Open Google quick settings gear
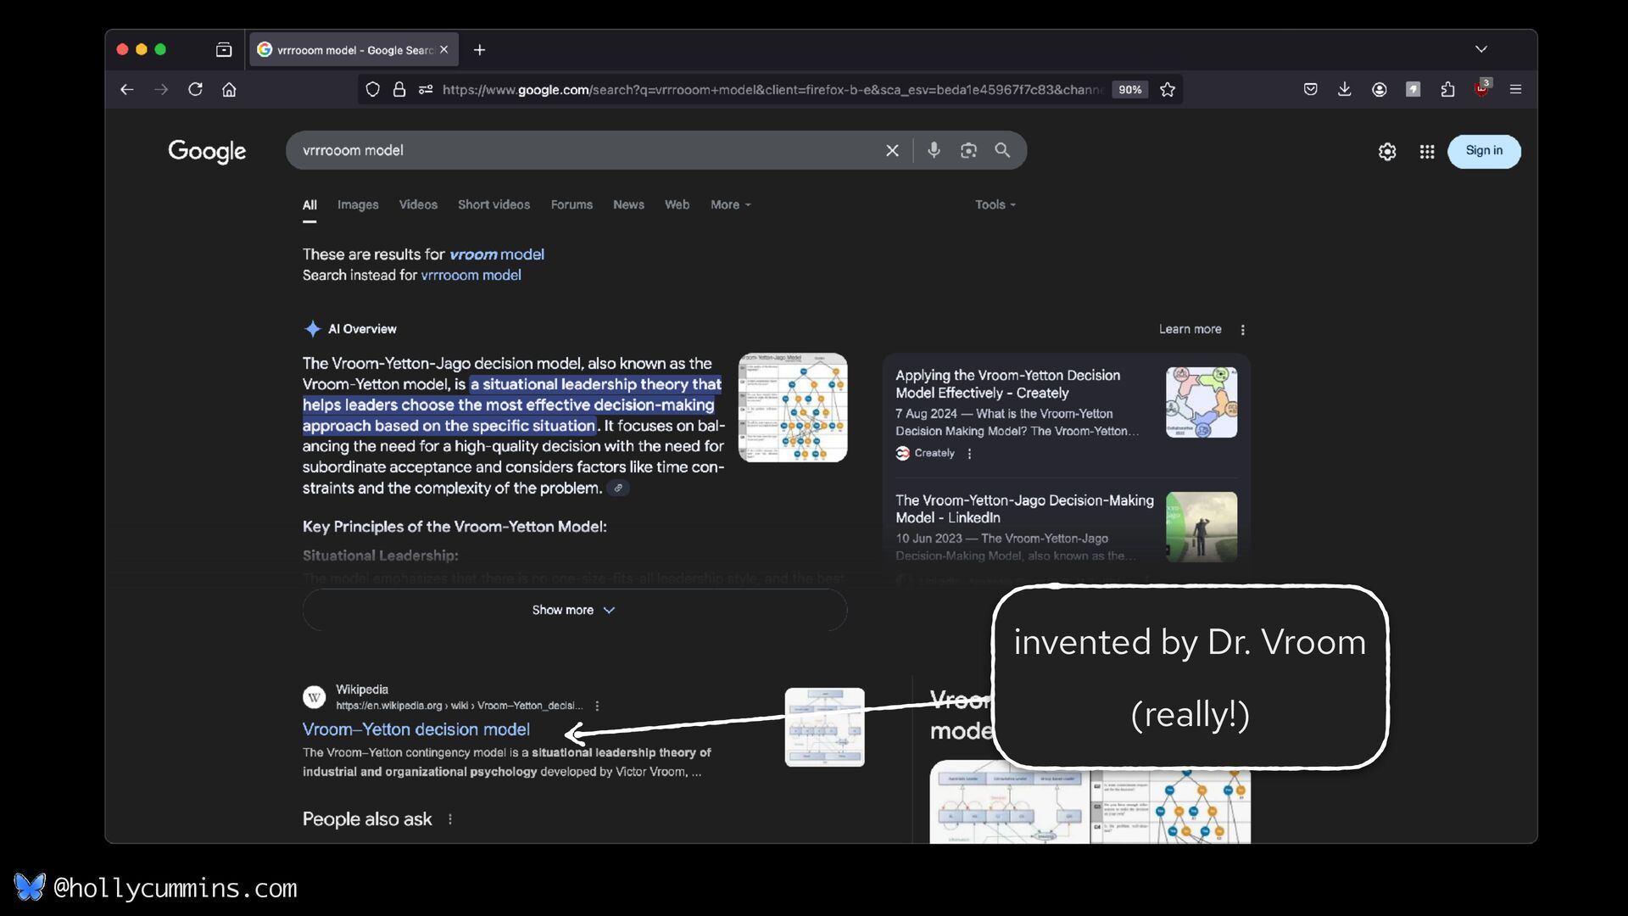 click(1387, 151)
